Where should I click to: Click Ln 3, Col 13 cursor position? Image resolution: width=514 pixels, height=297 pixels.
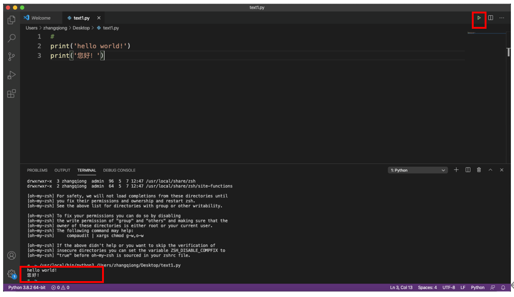click(x=401, y=287)
